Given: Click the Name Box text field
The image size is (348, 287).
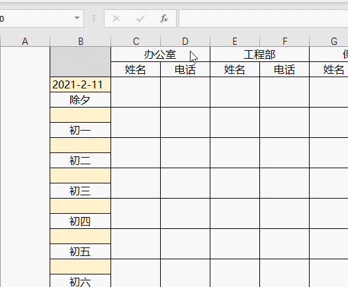Looking at the screenshot, I should 36,18.
